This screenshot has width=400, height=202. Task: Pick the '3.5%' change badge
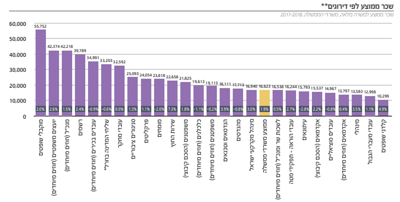pos(357,109)
